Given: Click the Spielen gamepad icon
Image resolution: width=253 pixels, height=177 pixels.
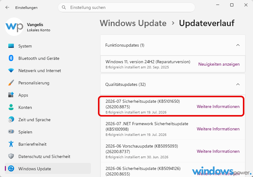Looking at the screenshot, I should pos(11,132).
